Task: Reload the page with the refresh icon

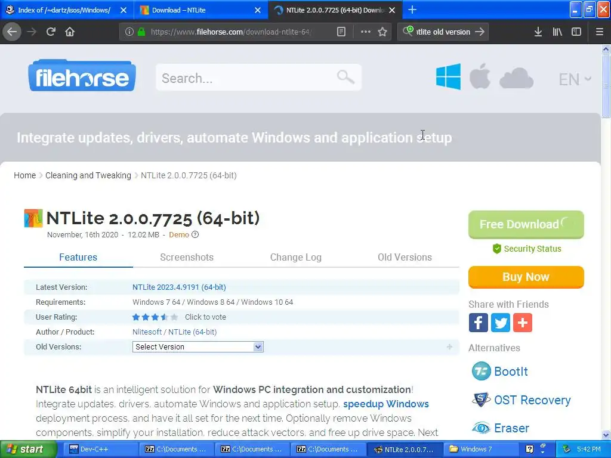Action: pos(51,32)
